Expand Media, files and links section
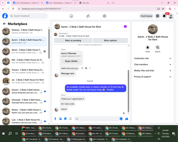The height and width of the screenshot is (142, 178). pos(153,71)
